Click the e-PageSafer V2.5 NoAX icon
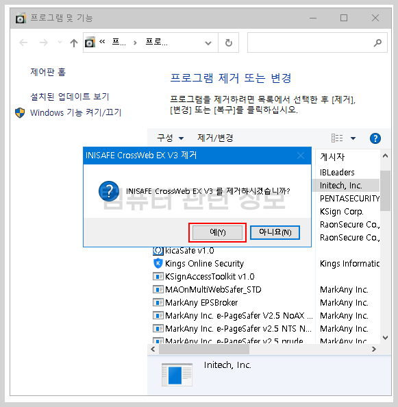This screenshot has height=407, width=398. pyautogui.click(x=158, y=315)
